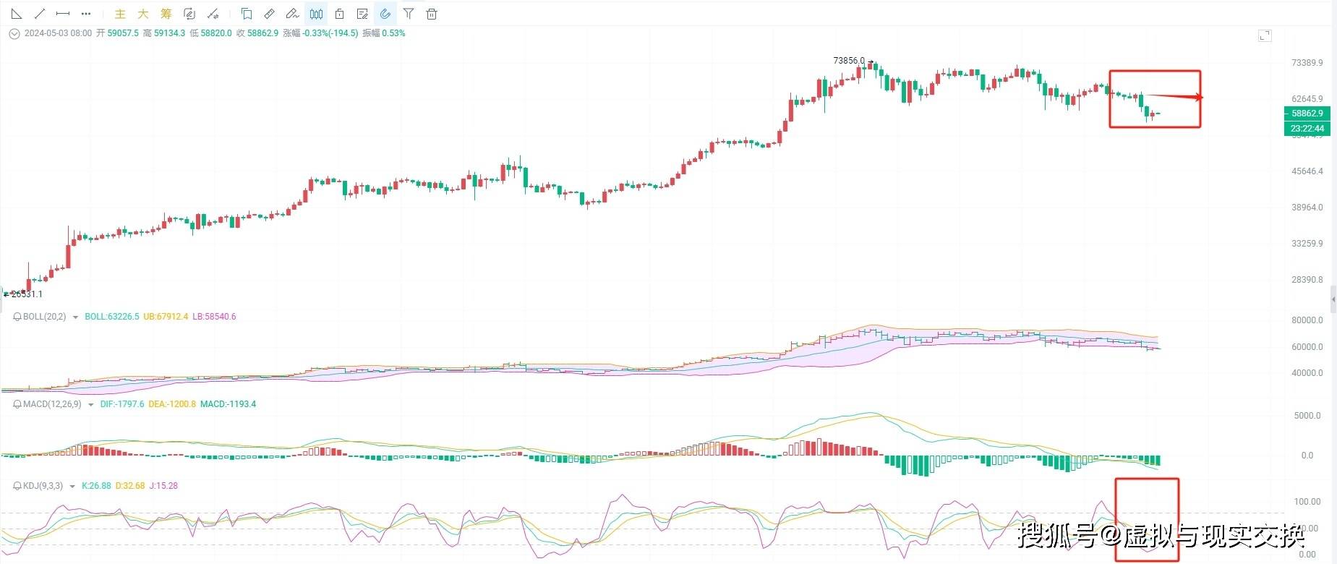Collapse the candle info header chevron
This screenshot has height=564, width=1337.
tap(14, 33)
